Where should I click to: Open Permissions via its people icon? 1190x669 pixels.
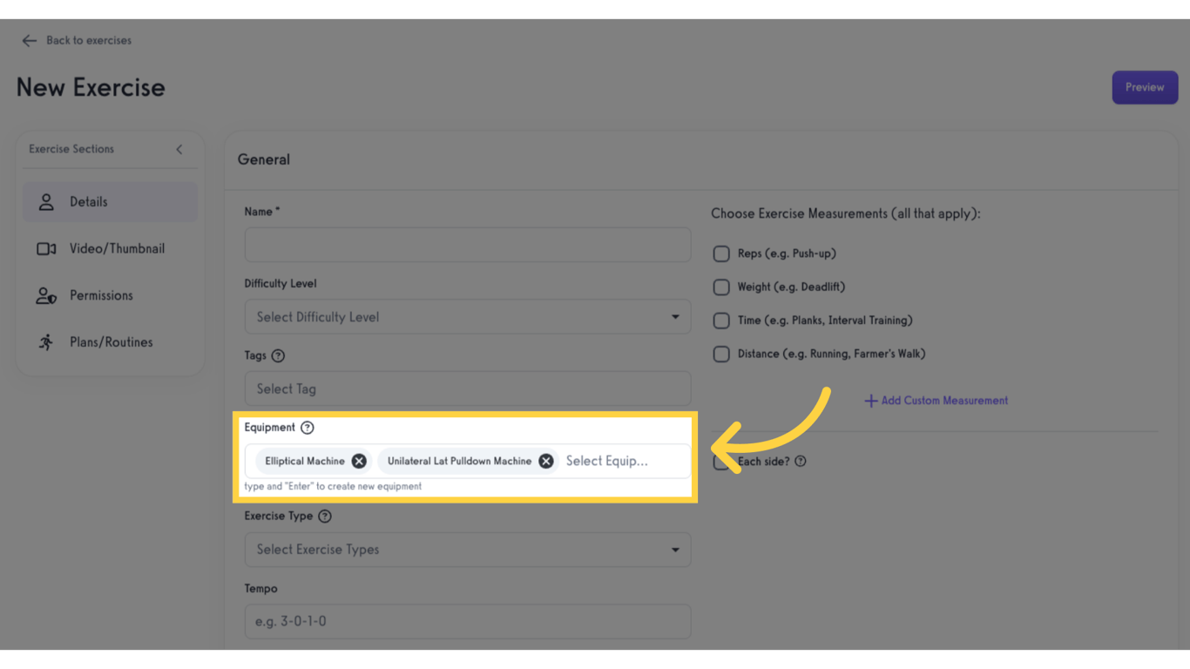pos(46,295)
